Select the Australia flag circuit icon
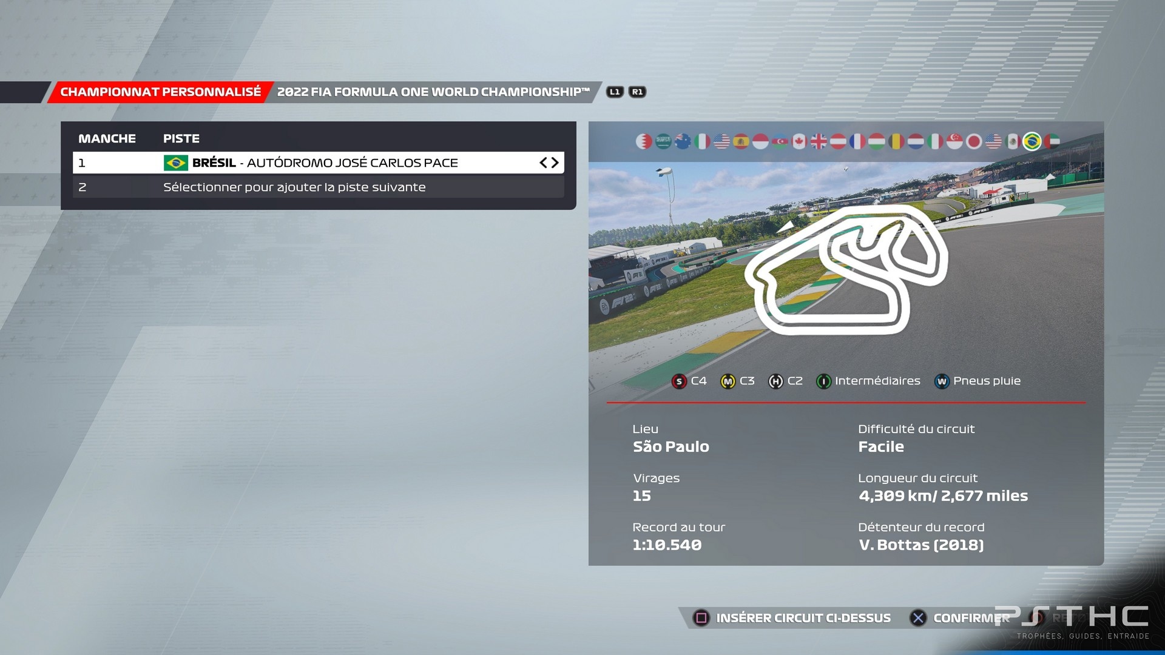 pyautogui.click(x=683, y=141)
